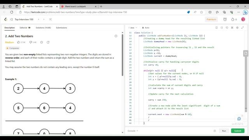Screen dimensions: 249x140
Task: Open Top Interview 150 study plan link
Action: click(24, 19)
